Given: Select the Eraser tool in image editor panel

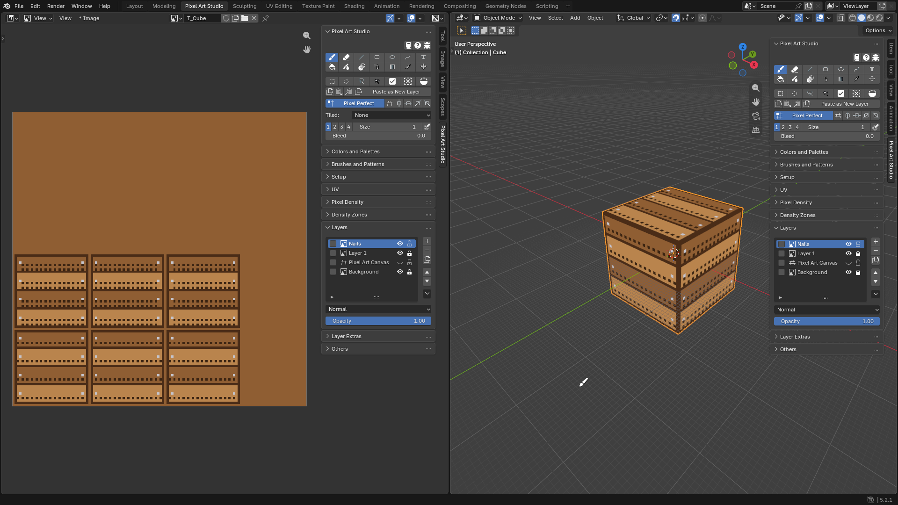Looking at the screenshot, I should pos(346,57).
